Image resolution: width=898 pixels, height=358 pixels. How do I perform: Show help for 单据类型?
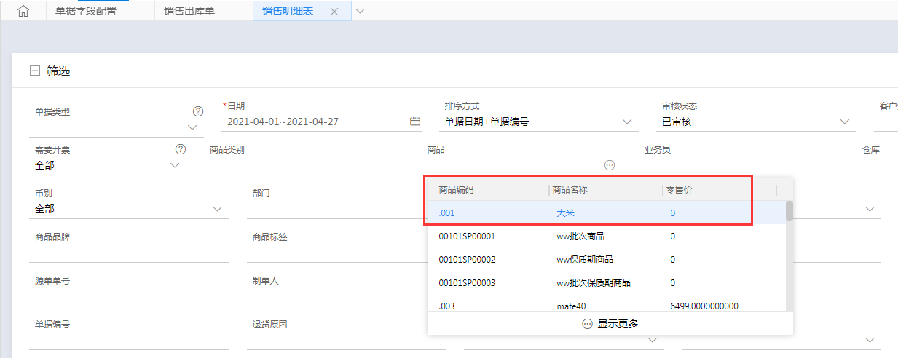point(197,111)
